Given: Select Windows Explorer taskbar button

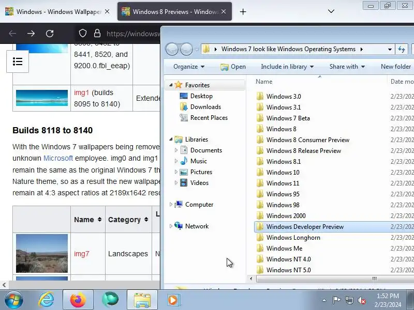Looking at the screenshot, I should (142, 300).
